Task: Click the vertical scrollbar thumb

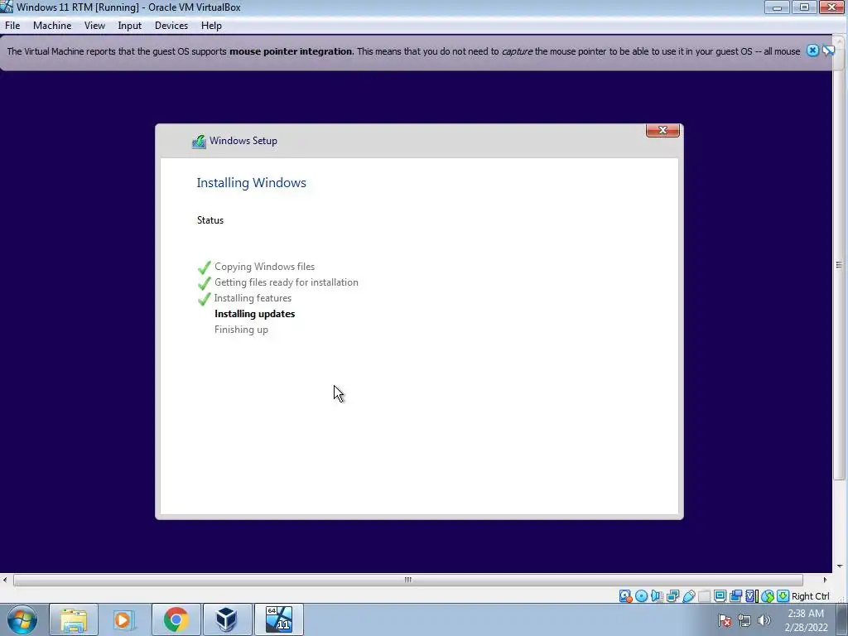Action: 839,264
